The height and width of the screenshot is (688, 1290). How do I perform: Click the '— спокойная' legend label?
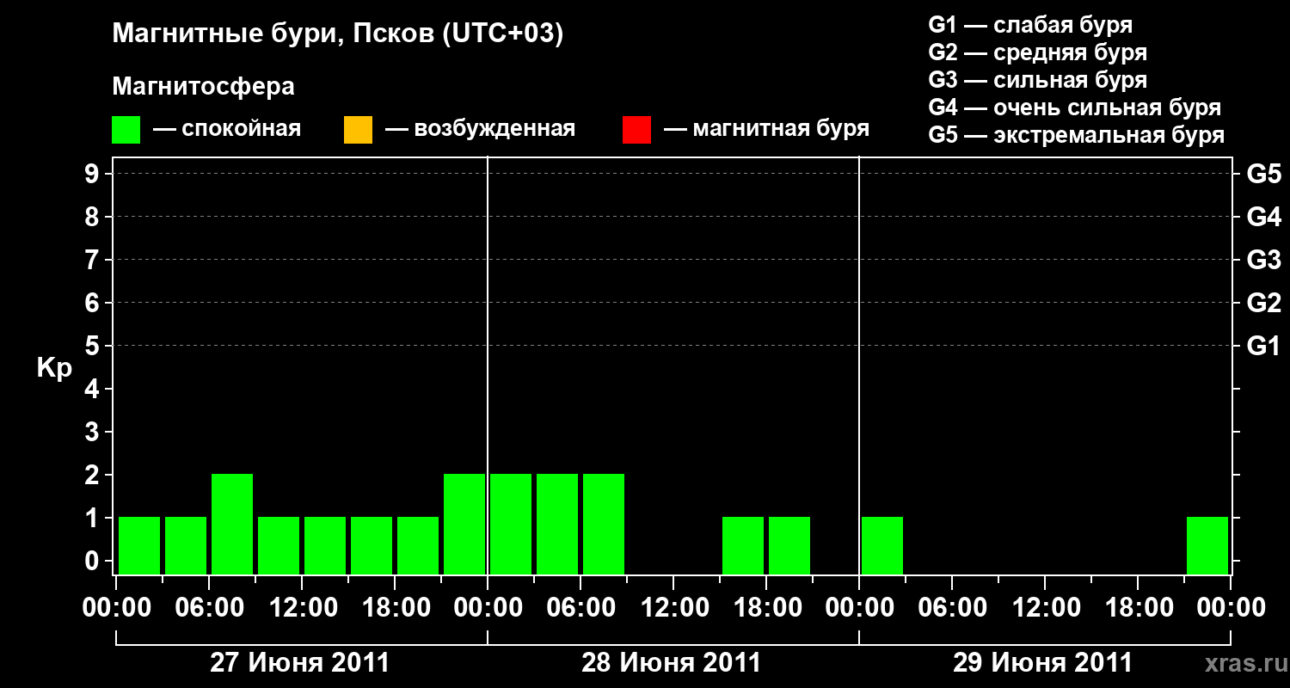tap(227, 129)
